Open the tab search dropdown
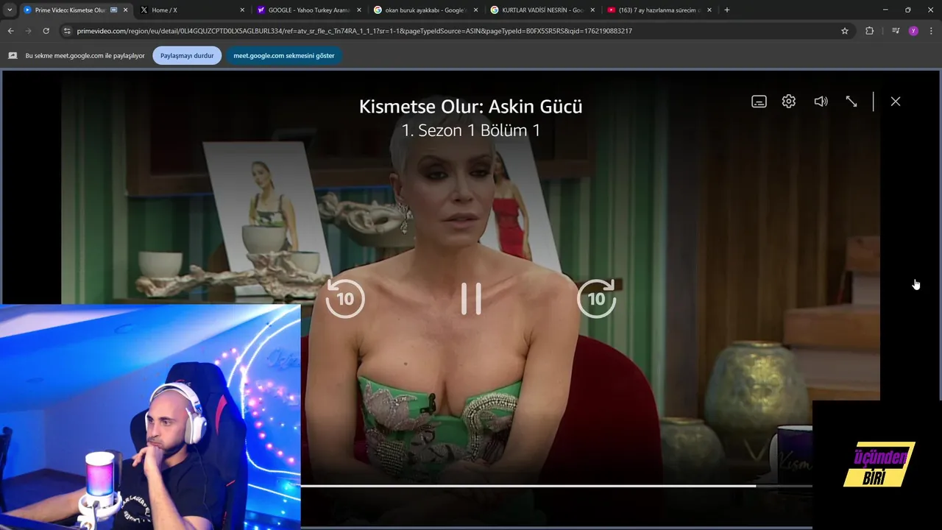942x530 pixels. point(10,10)
